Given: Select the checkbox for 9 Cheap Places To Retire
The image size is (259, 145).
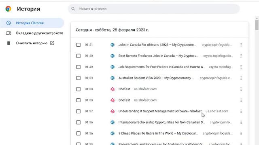Looking at the screenshot, I should (x=79, y=133).
